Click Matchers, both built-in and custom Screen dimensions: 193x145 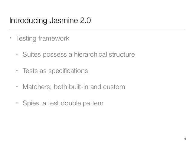pos(74,87)
